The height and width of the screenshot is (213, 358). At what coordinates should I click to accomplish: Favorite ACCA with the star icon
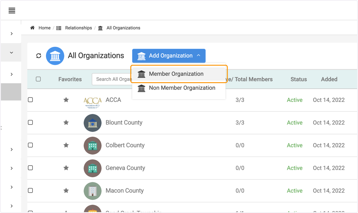pos(66,100)
